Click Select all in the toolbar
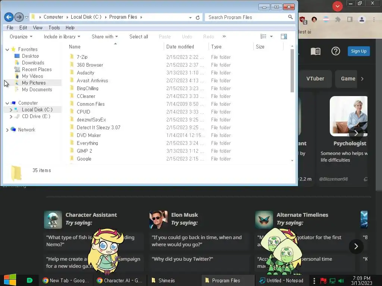This screenshot has width=382, height=286. click(139, 37)
